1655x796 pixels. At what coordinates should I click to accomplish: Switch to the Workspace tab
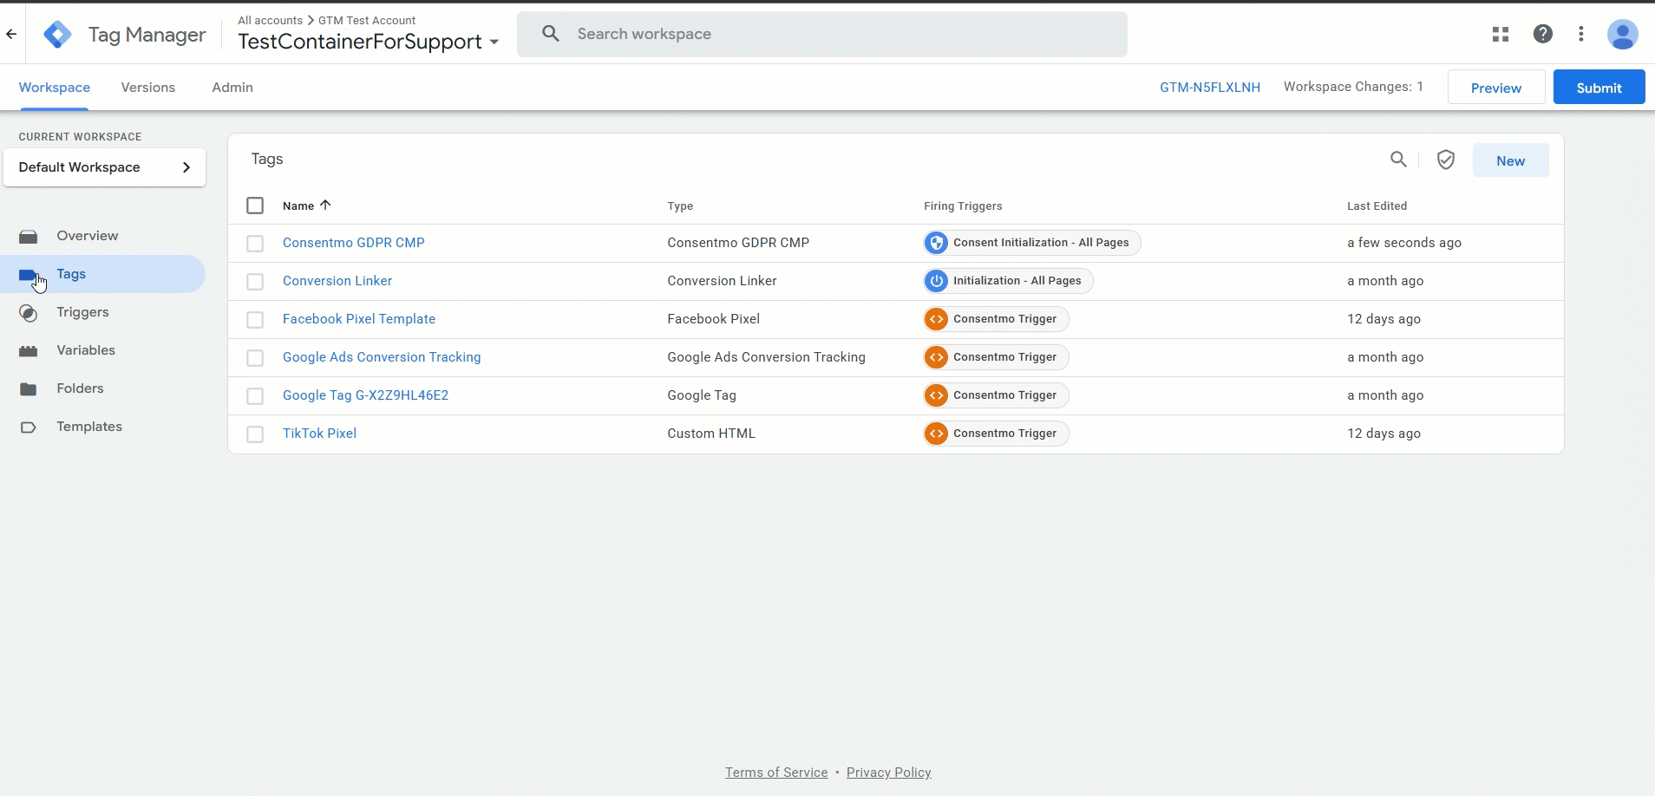point(55,88)
